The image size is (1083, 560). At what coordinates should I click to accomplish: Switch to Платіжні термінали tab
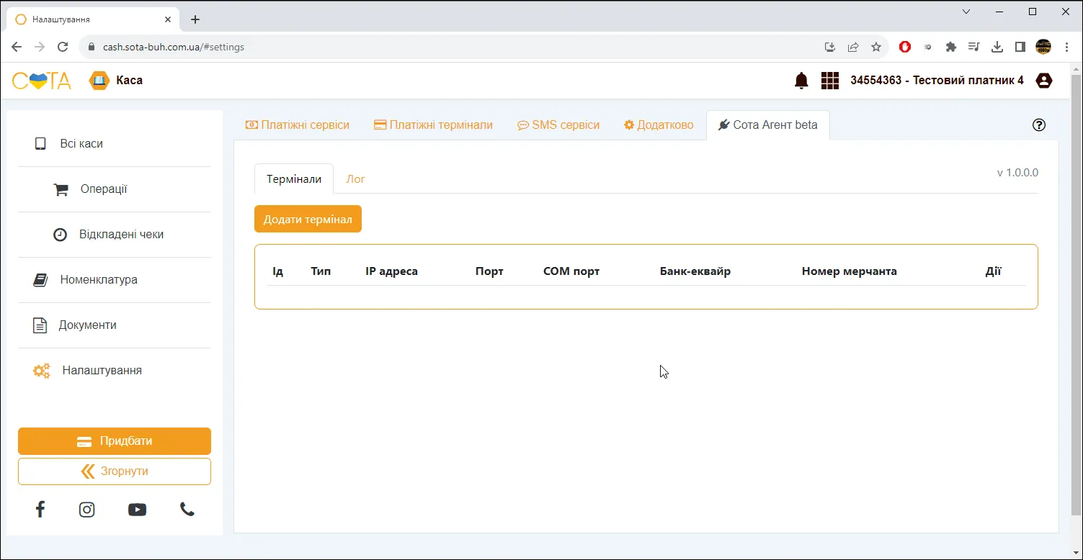[433, 125]
